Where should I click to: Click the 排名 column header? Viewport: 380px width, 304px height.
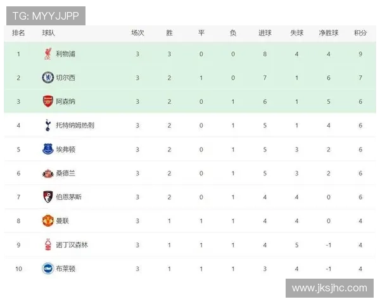[18, 32]
